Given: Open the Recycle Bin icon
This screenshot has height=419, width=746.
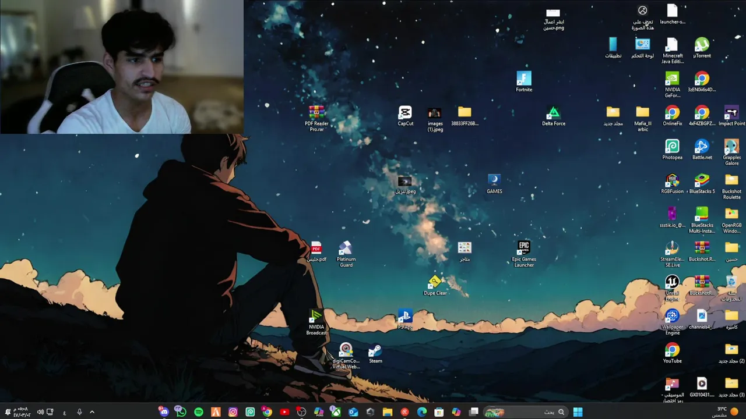Looking at the screenshot, I should click(x=731, y=287).
